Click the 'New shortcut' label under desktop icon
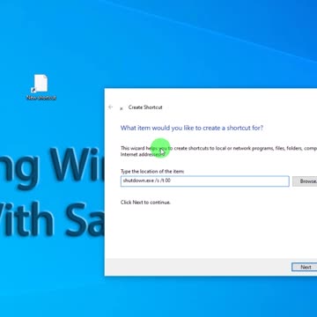The height and width of the screenshot is (317, 317). click(x=41, y=98)
